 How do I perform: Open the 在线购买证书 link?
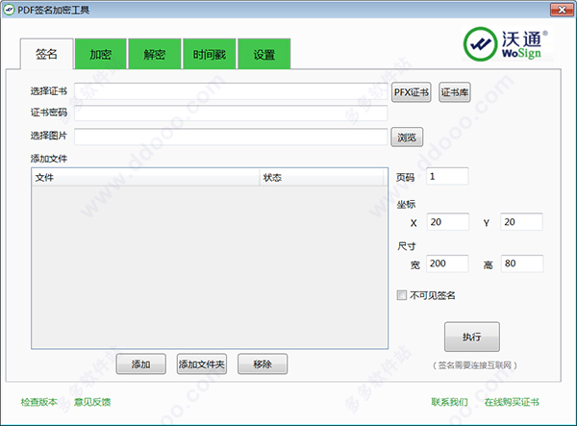click(x=512, y=402)
